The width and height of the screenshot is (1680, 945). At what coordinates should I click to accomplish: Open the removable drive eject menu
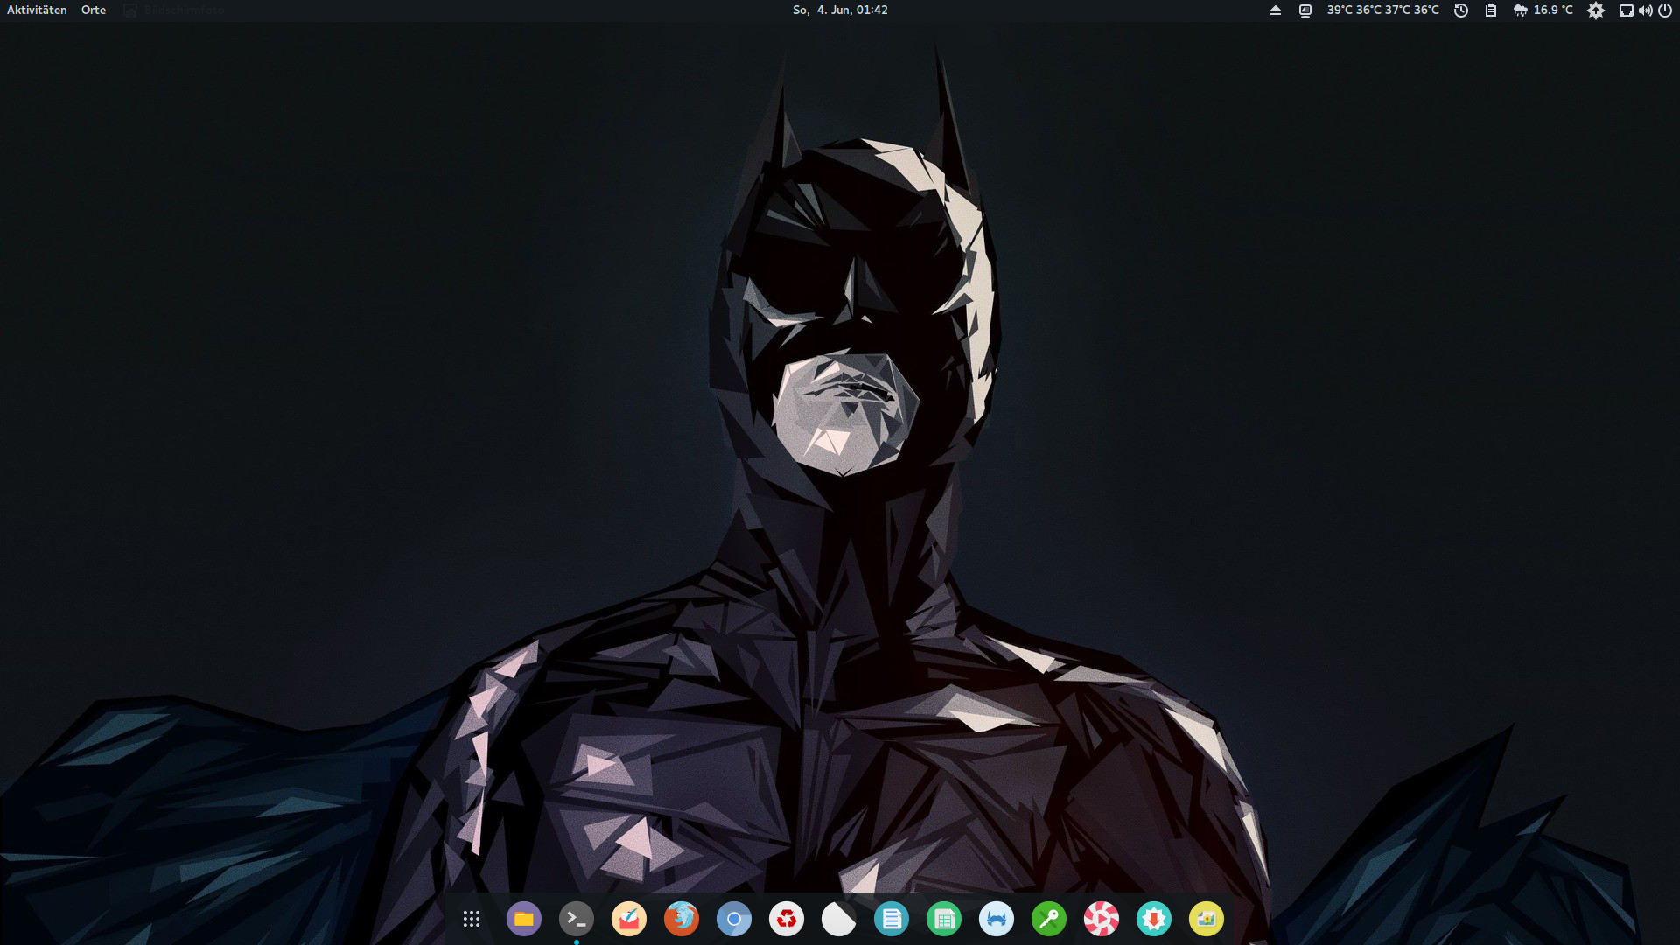1275,10
